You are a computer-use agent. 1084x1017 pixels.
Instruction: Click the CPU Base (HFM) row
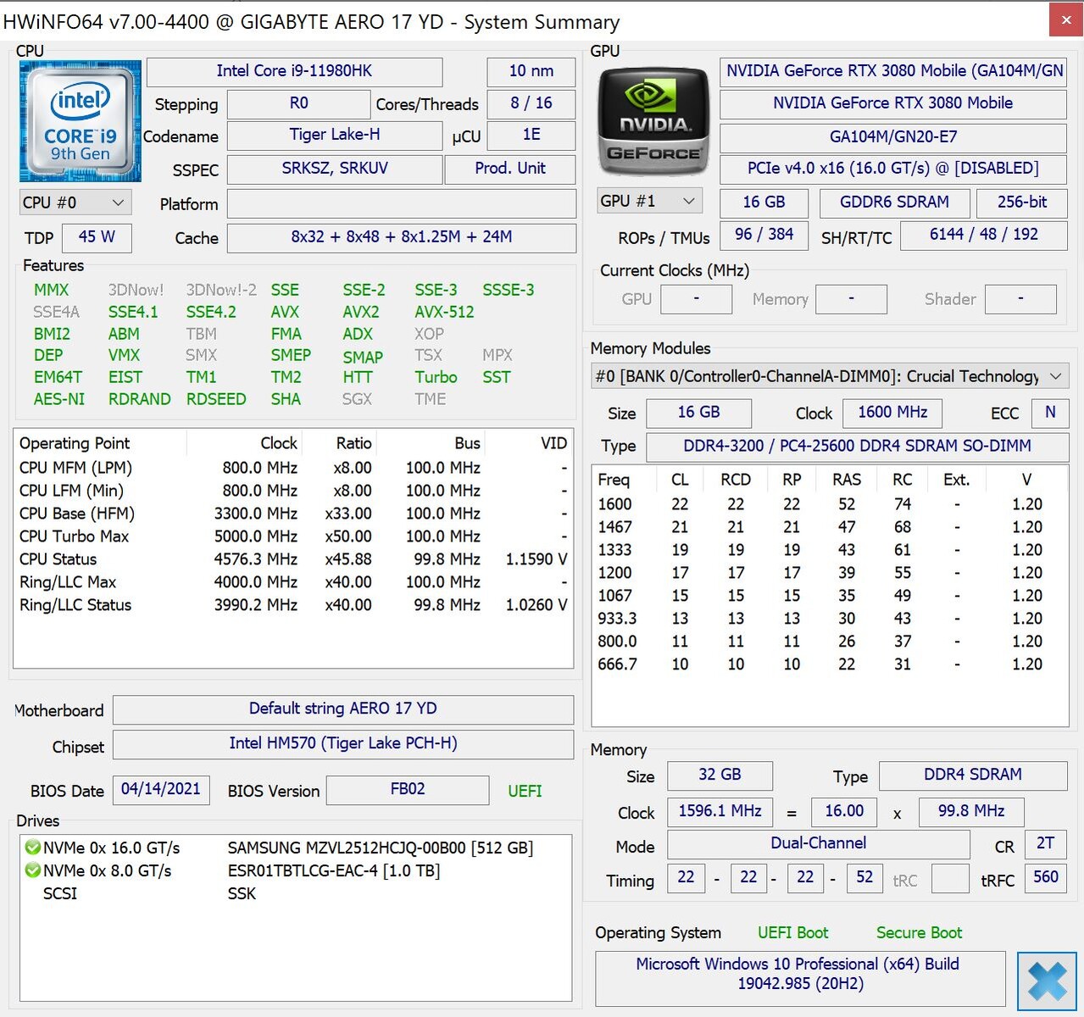click(293, 514)
